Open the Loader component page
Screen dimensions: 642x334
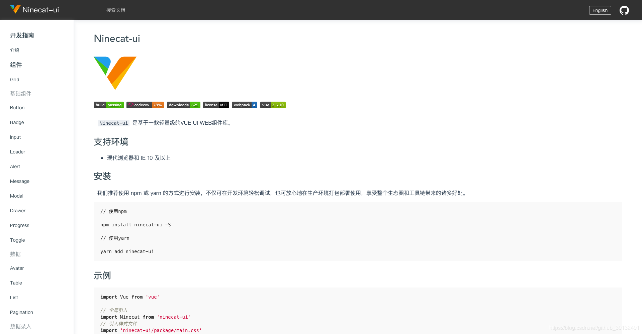18,152
